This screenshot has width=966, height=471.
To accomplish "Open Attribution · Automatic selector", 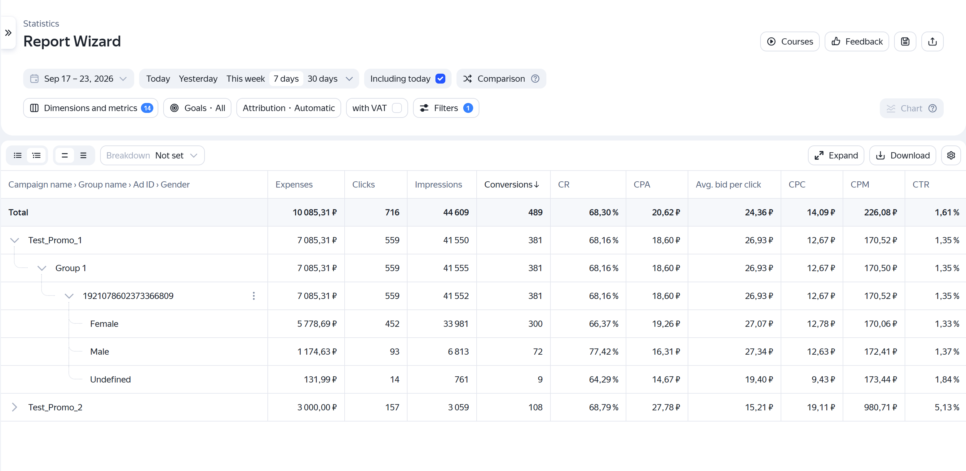I will 289,108.
